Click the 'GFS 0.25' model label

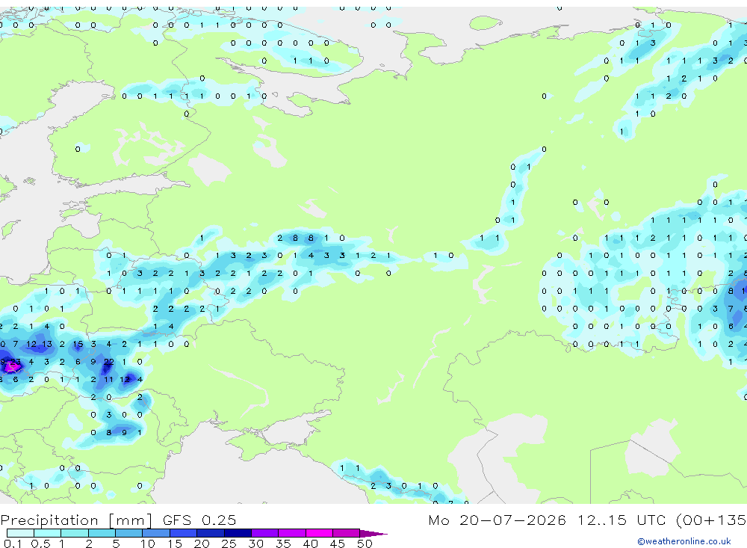(x=199, y=520)
